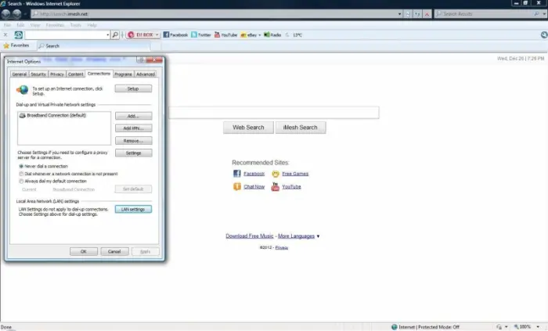Click the Chat Now icon
This screenshot has width=548, height=331.
[x=237, y=187]
